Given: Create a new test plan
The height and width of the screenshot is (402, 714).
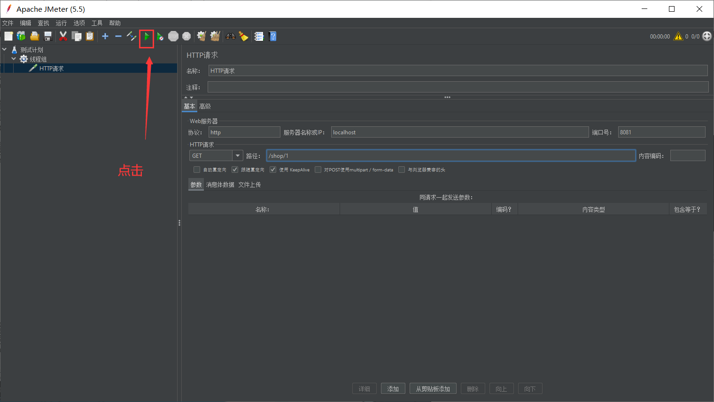Looking at the screenshot, I should click(x=8, y=36).
